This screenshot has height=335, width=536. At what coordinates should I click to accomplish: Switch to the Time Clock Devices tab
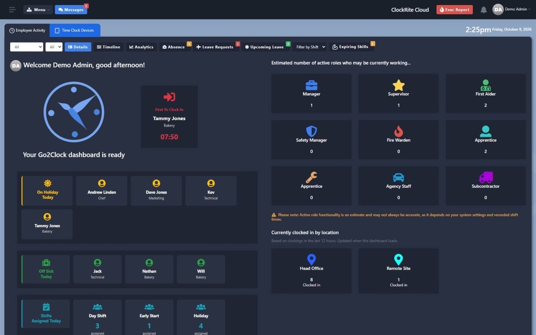tap(75, 30)
